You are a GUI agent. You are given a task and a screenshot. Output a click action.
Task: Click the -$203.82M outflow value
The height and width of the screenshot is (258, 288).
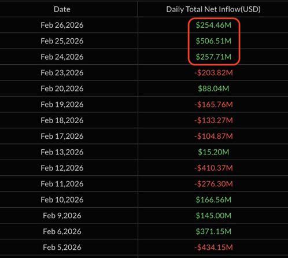coord(213,73)
